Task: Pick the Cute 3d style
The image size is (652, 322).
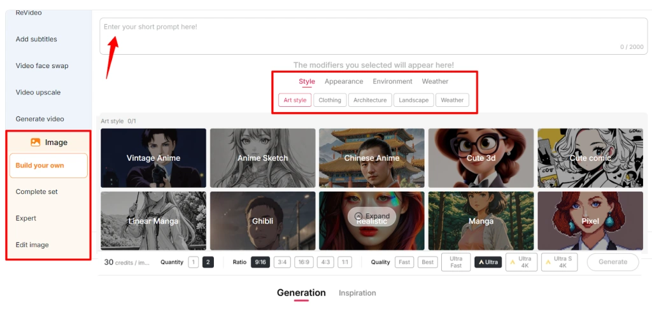Action: [481, 158]
